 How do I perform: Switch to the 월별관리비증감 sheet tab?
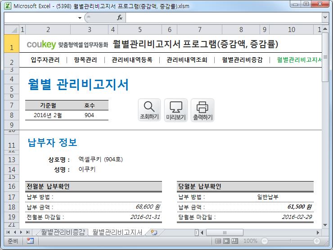tap(63, 232)
